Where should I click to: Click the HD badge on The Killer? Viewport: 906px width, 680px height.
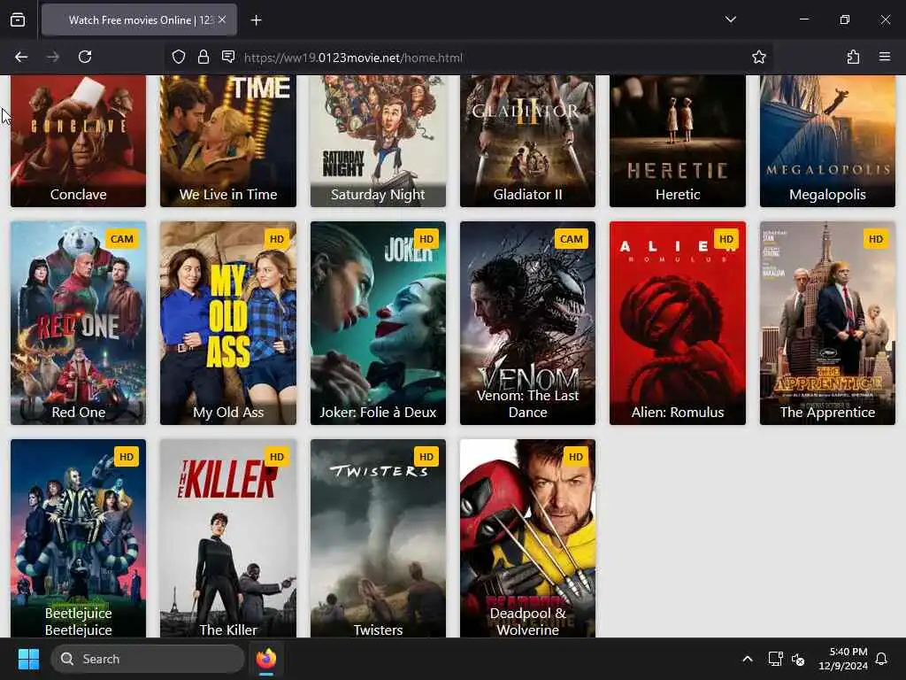[277, 457]
